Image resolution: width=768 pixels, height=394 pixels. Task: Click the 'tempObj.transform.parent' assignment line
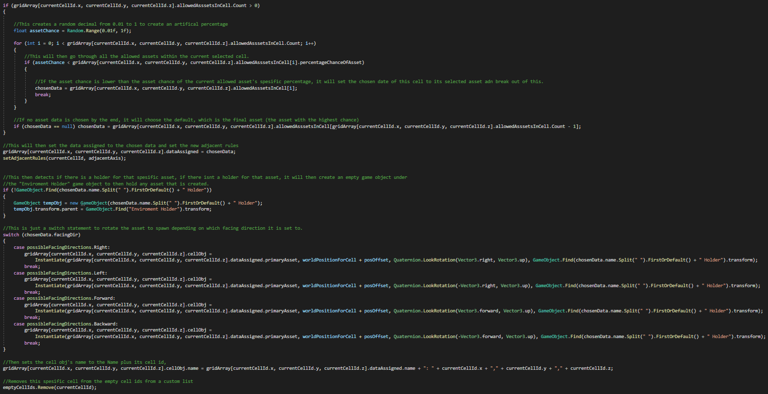tap(113, 209)
